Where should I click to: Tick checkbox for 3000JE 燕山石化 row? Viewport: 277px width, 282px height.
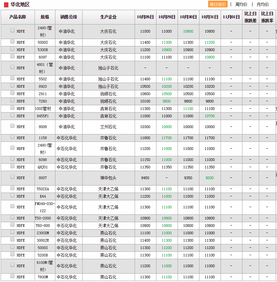[12, 239]
